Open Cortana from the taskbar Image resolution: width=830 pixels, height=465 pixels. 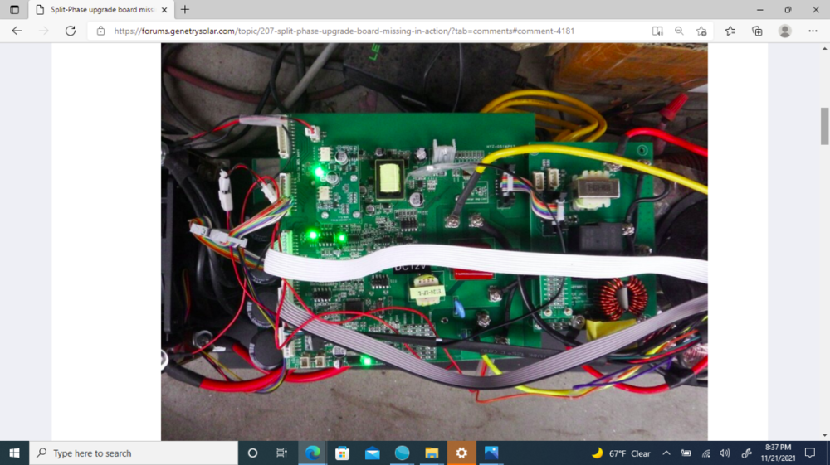pos(252,453)
